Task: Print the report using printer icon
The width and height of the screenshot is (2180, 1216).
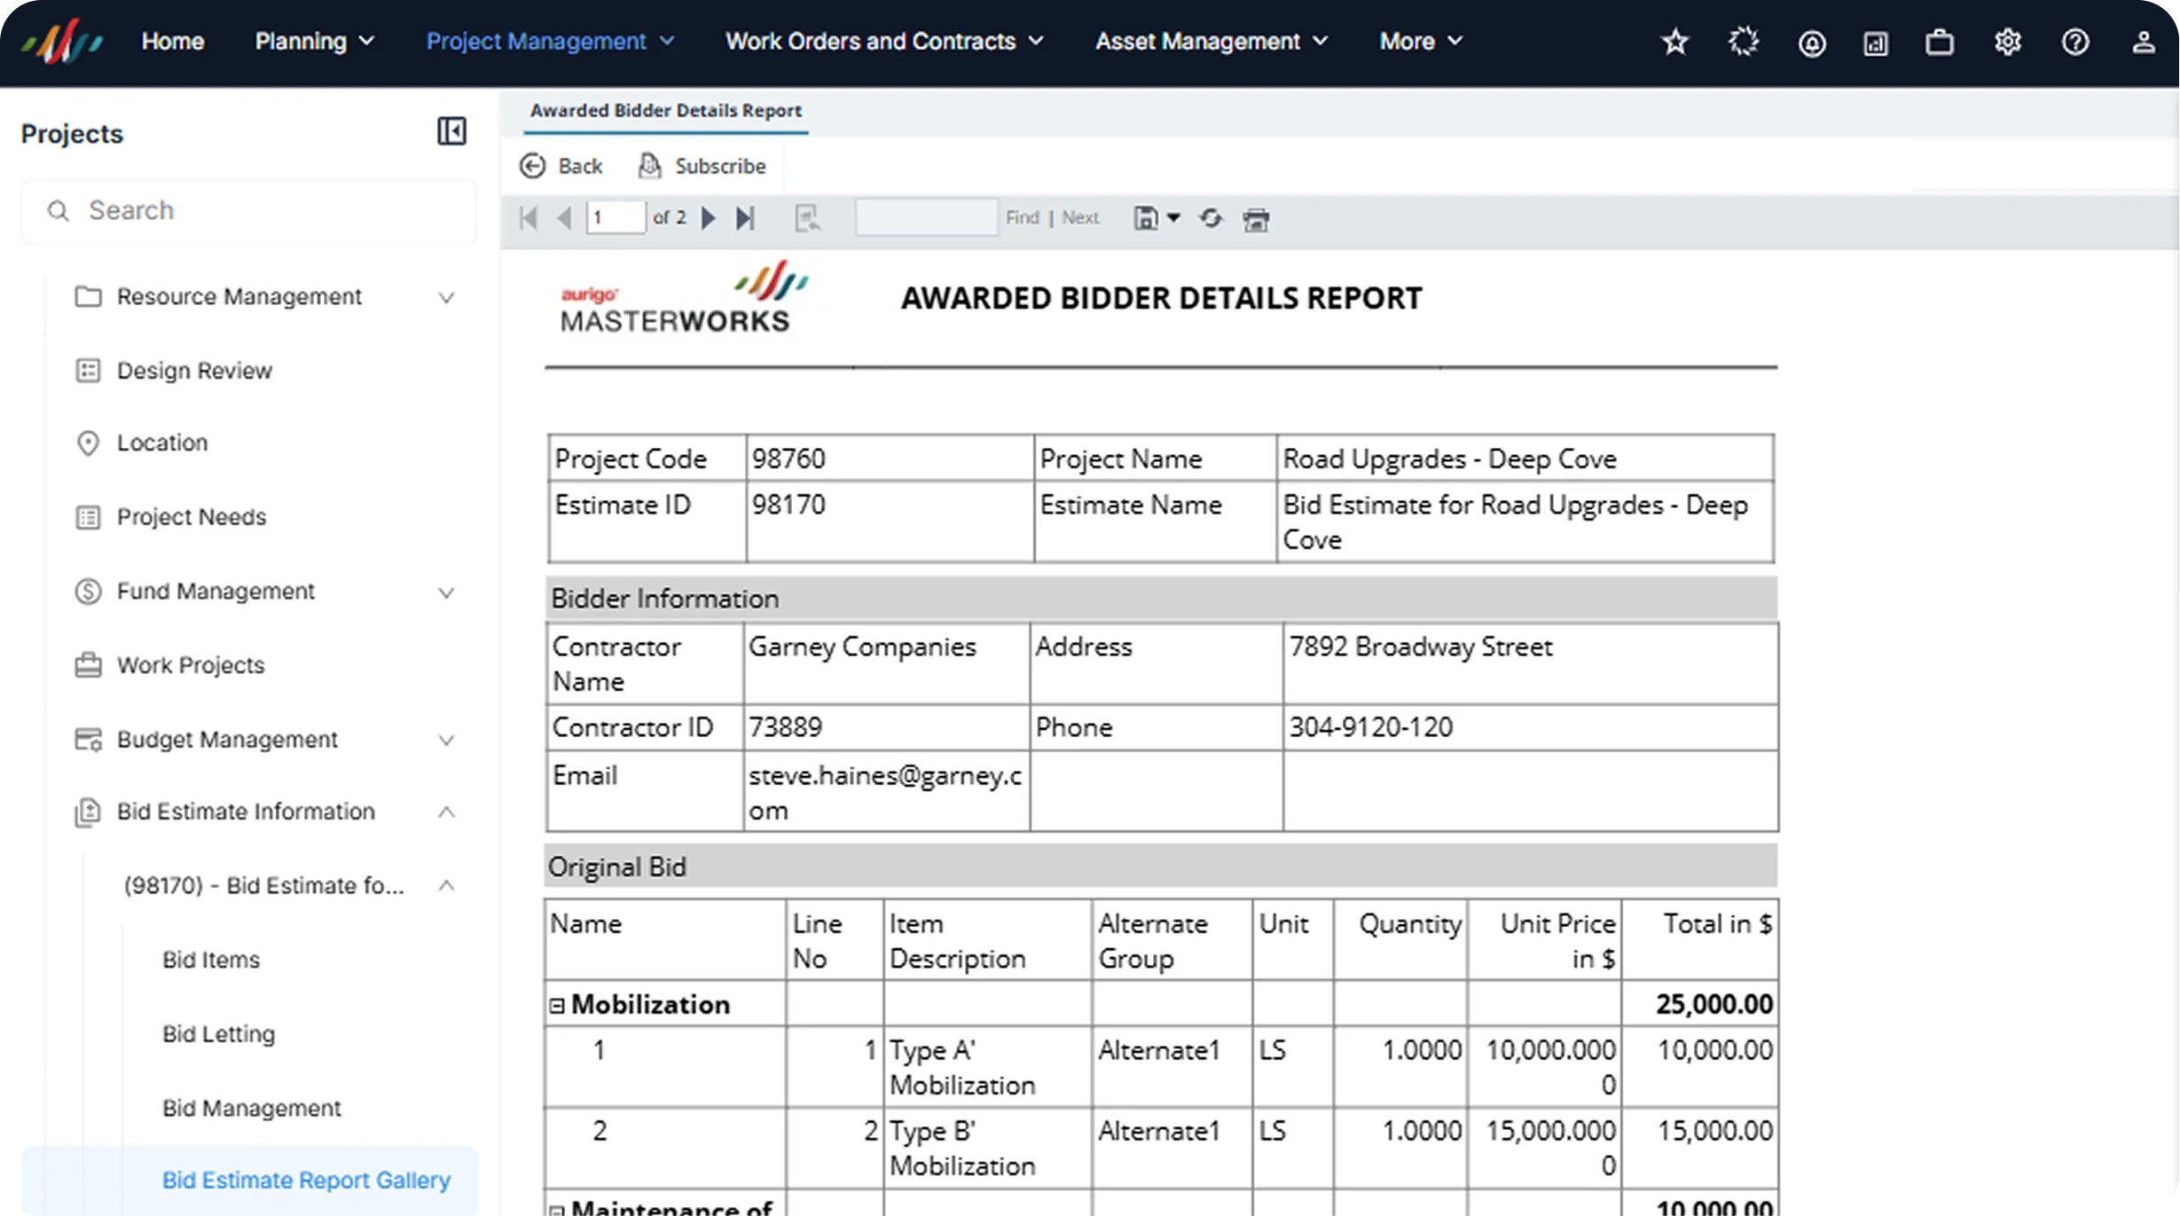Action: (x=1256, y=219)
